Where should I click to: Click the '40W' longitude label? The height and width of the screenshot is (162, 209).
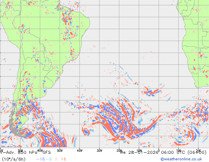click(x=80, y=151)
